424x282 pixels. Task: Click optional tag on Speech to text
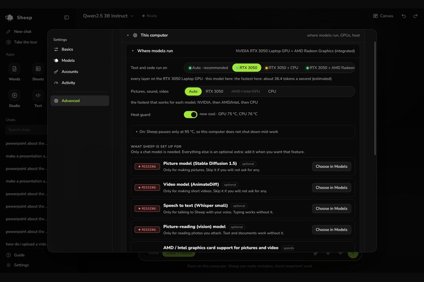(239, 206)
